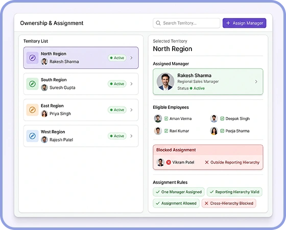Click East Region Active status badge
Image resolution: width=286 pixels, height=230 pixels.
117,110
